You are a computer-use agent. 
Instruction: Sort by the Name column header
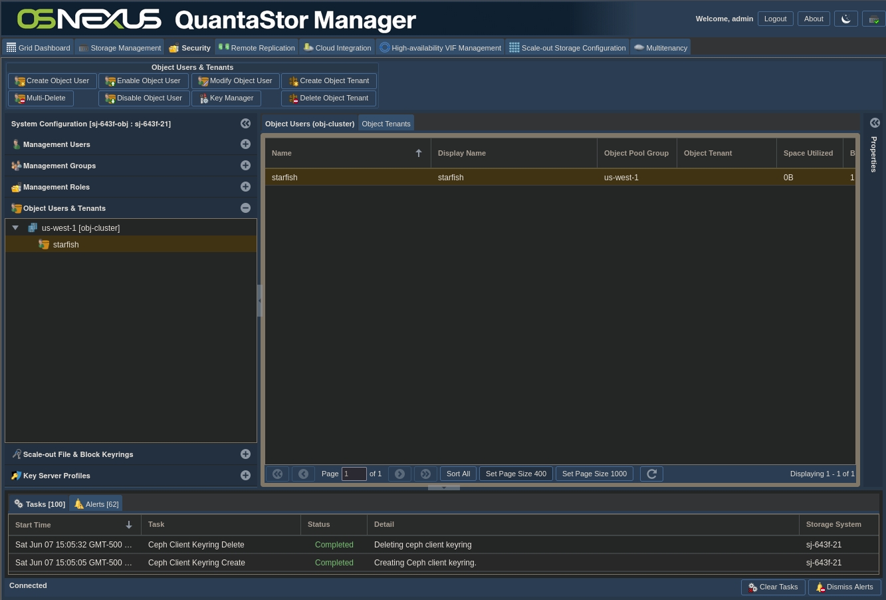tap(339, 153)
